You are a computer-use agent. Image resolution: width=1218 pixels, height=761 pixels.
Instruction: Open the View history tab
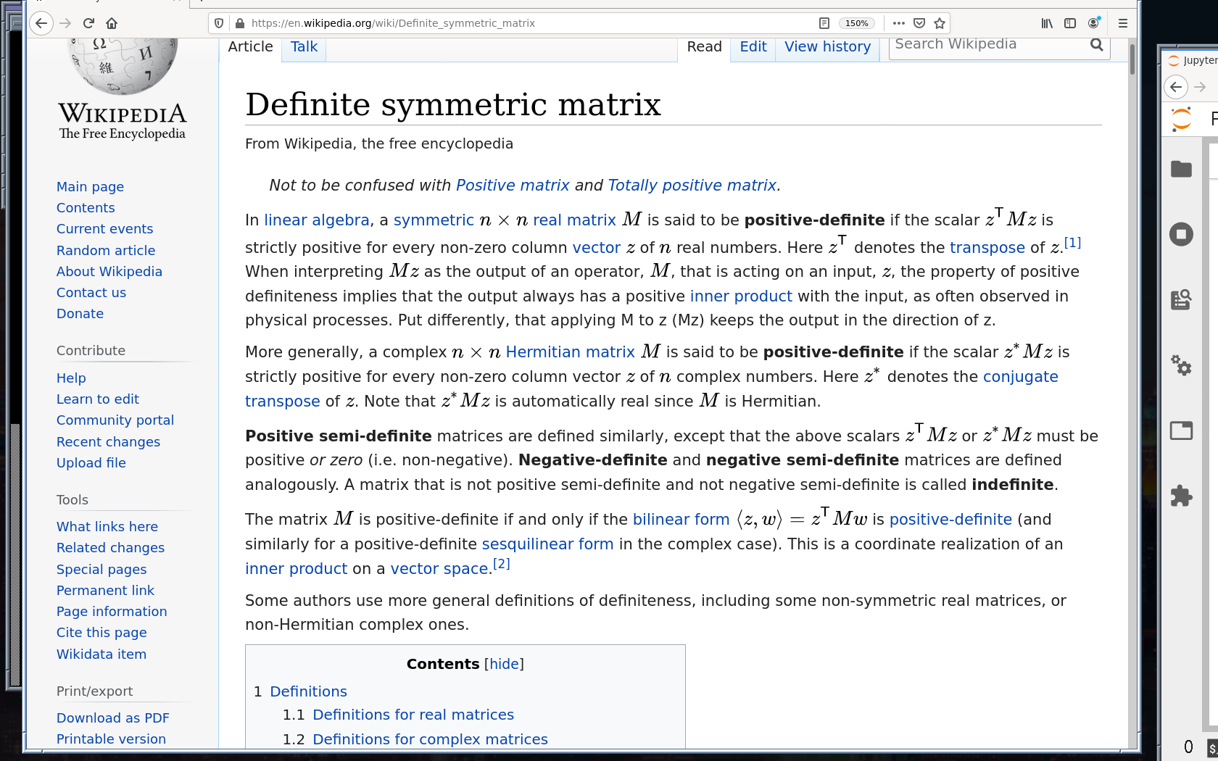(827, 47)
